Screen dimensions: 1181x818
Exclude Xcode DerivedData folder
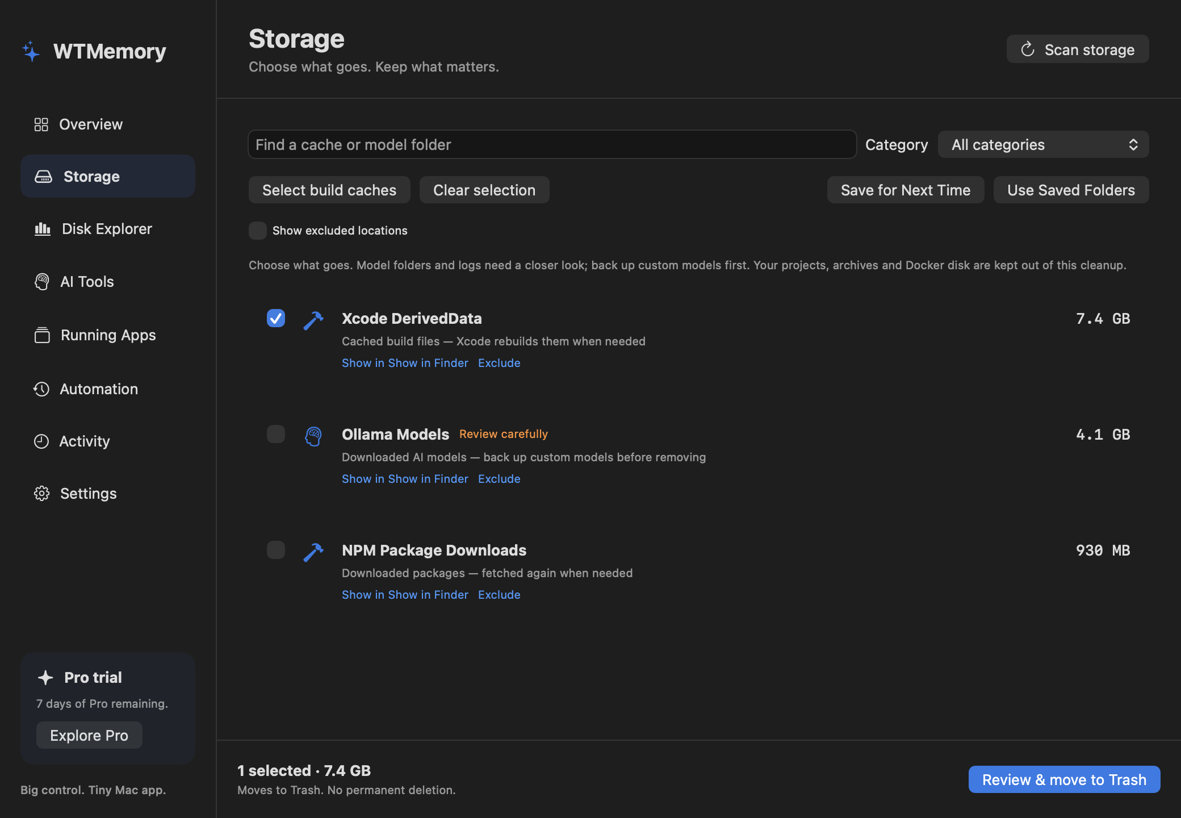point(499,363)
